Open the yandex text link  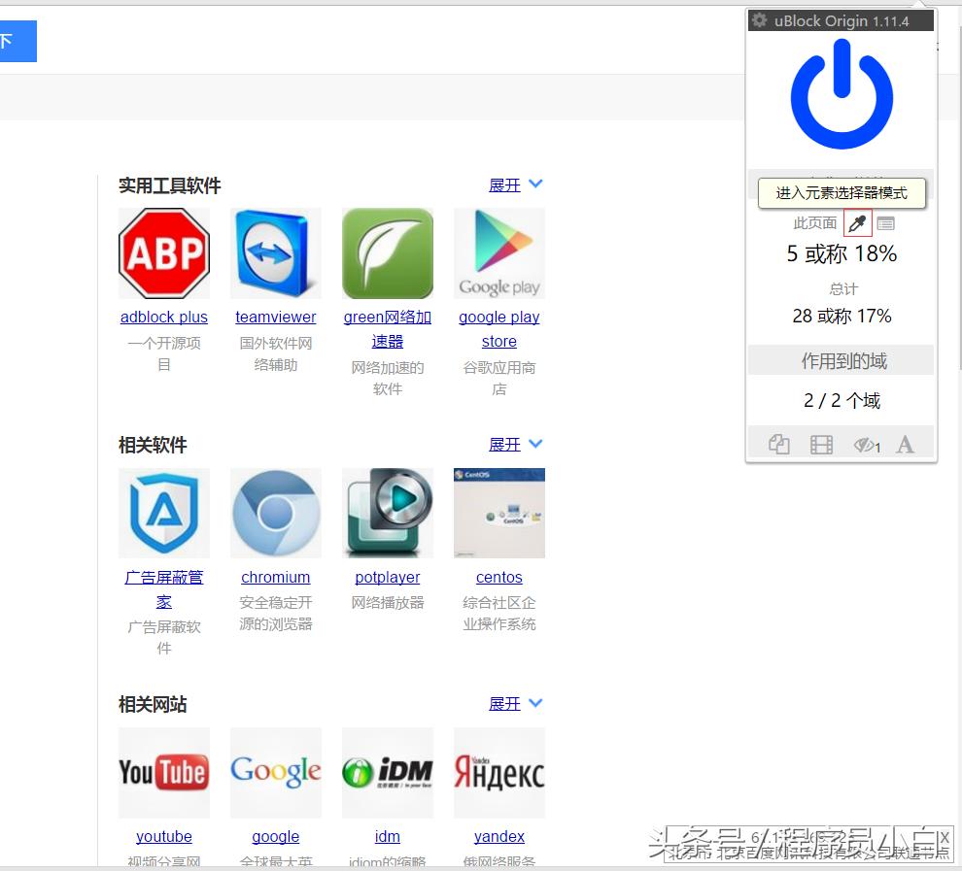coord(498,836)
